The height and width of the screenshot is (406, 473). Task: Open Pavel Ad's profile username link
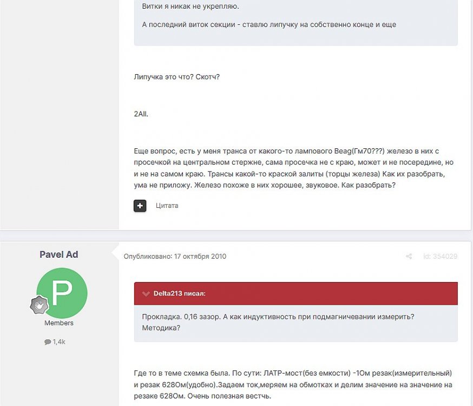(x=59, y=254)
